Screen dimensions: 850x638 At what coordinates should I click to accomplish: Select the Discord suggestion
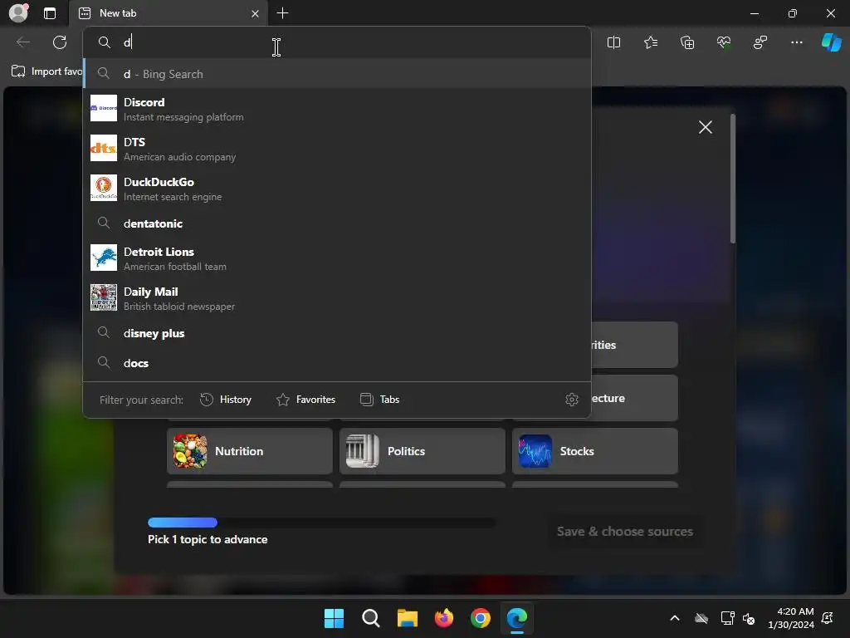(x=337, y=109)
